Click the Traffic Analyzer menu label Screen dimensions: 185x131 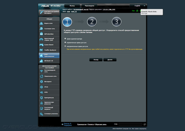coord(50,50)
